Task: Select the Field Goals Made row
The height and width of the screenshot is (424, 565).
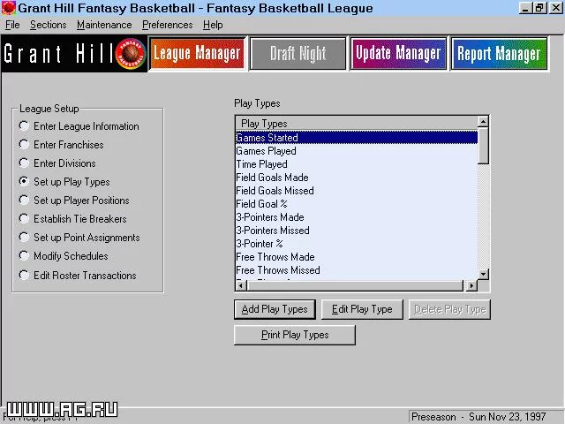Action: (357, 178)
